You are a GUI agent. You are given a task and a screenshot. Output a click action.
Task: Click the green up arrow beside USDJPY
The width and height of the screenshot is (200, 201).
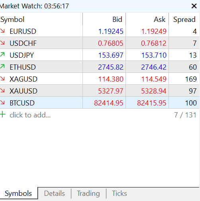[x=2, y=55]
